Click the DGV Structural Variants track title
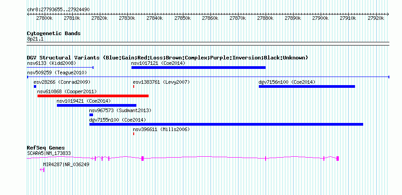This screenshot has height=195, width=402. 168,58
